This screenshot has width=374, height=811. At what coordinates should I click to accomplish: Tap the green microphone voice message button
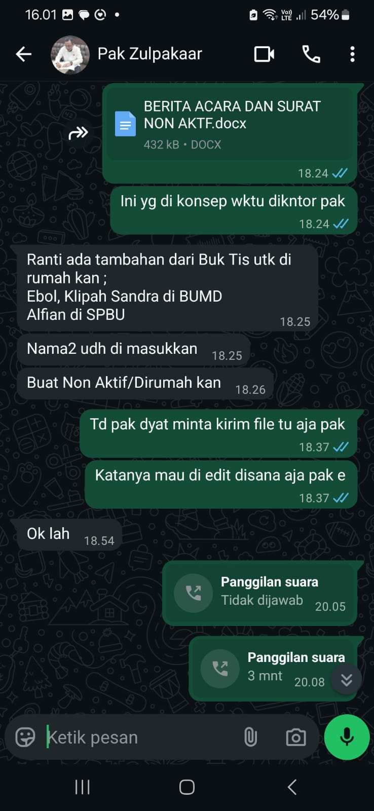pyautogui.click(x=347, y=738)
